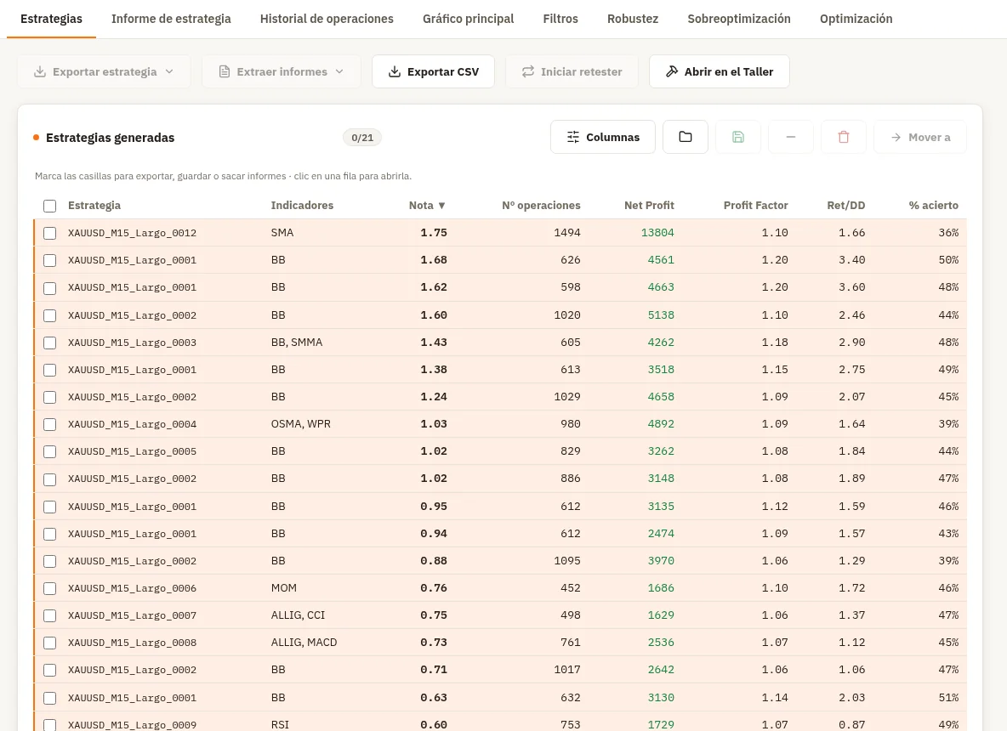Check the XAUUSD_M15_Largo_0004 row checkbox
This screenshot has width=1007, height=731.
49,424
